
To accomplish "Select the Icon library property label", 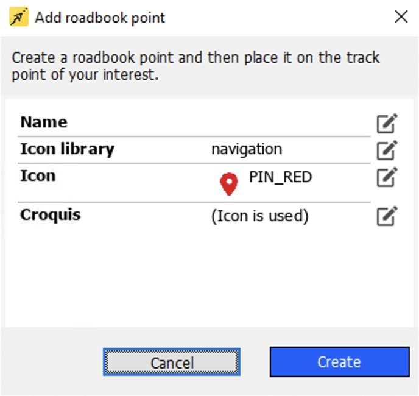I will click(67, 149).
